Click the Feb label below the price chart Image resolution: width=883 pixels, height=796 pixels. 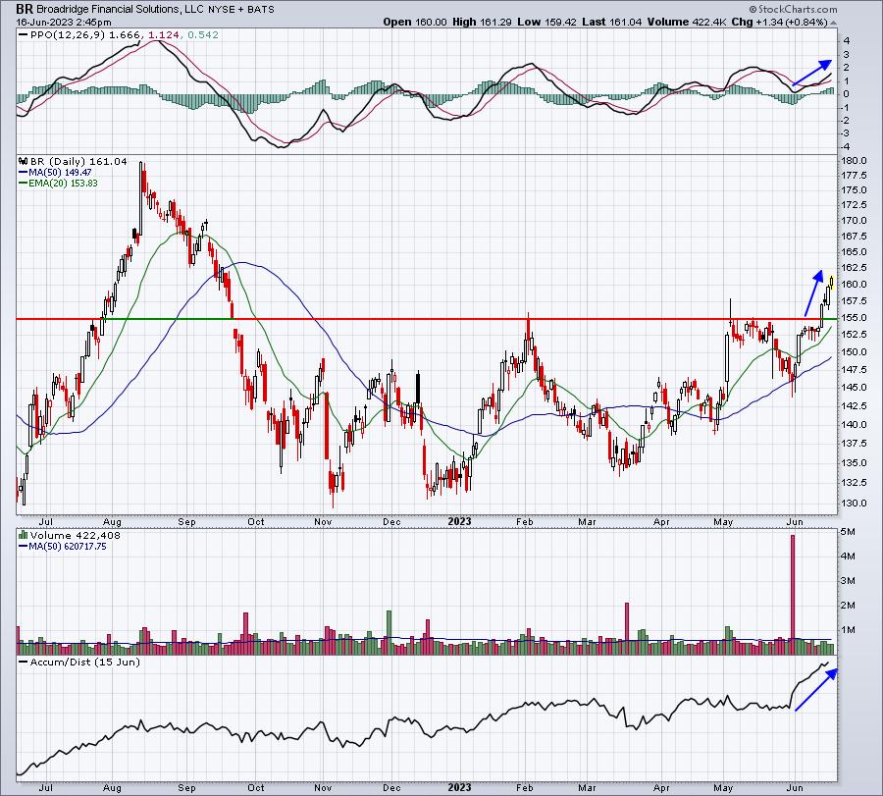(x=524, y=521)
